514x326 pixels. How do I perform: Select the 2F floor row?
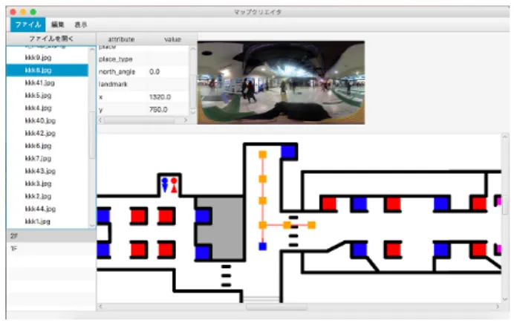pos(51,235)
